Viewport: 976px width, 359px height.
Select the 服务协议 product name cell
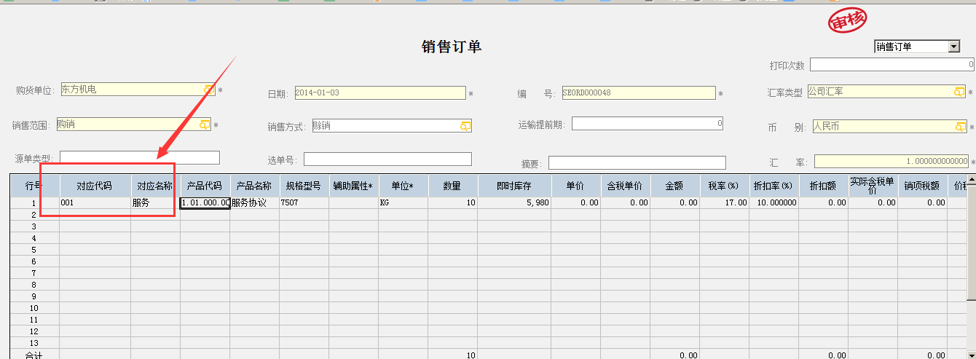(254, 203)
